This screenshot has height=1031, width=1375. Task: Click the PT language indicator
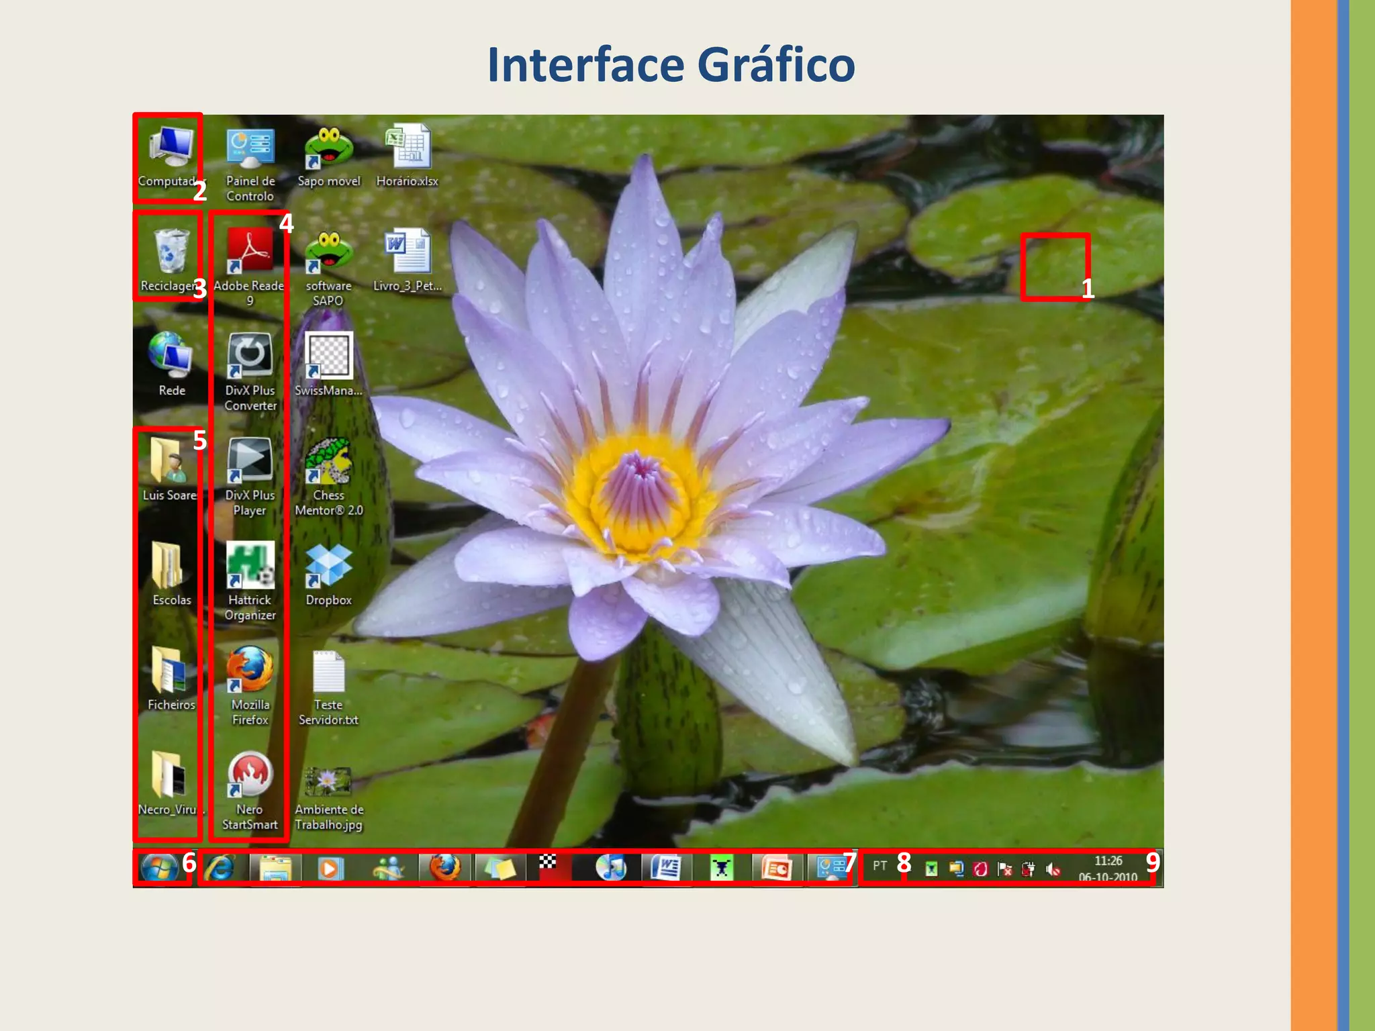pyautogui.click(x=880, y=866)
